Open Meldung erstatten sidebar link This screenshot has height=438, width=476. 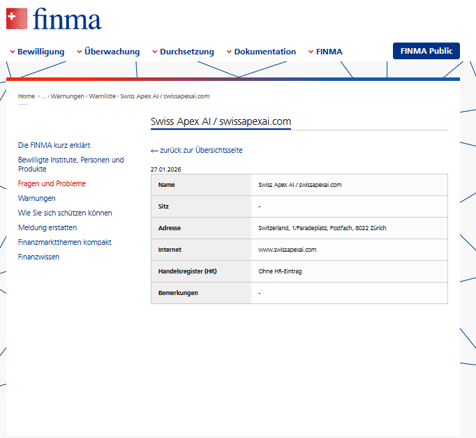(47, 227)
